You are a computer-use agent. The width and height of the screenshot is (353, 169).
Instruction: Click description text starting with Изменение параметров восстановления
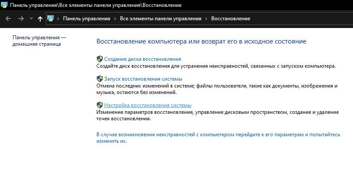point(217,115)
